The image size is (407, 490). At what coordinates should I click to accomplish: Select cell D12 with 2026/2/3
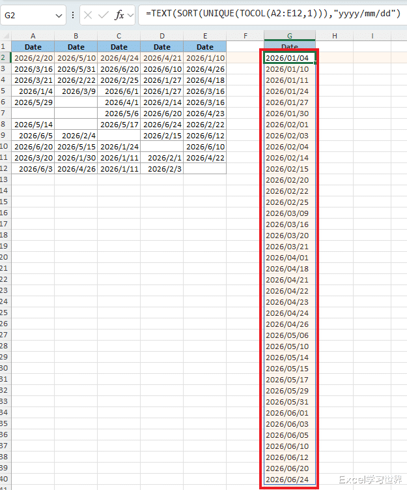coord(162,169)
